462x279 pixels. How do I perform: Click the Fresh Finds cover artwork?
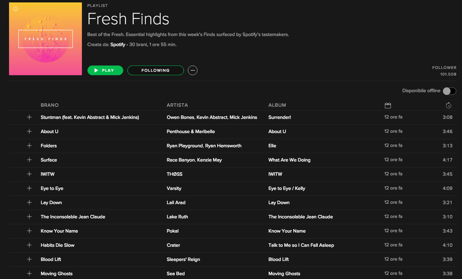pyautogui.click(x=45, y=39)
